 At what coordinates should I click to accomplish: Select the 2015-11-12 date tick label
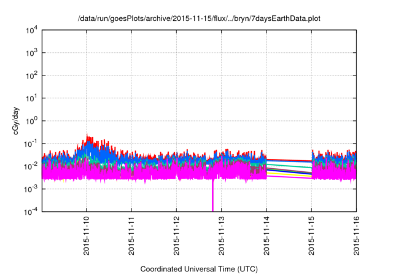click(x=176, y=238)
